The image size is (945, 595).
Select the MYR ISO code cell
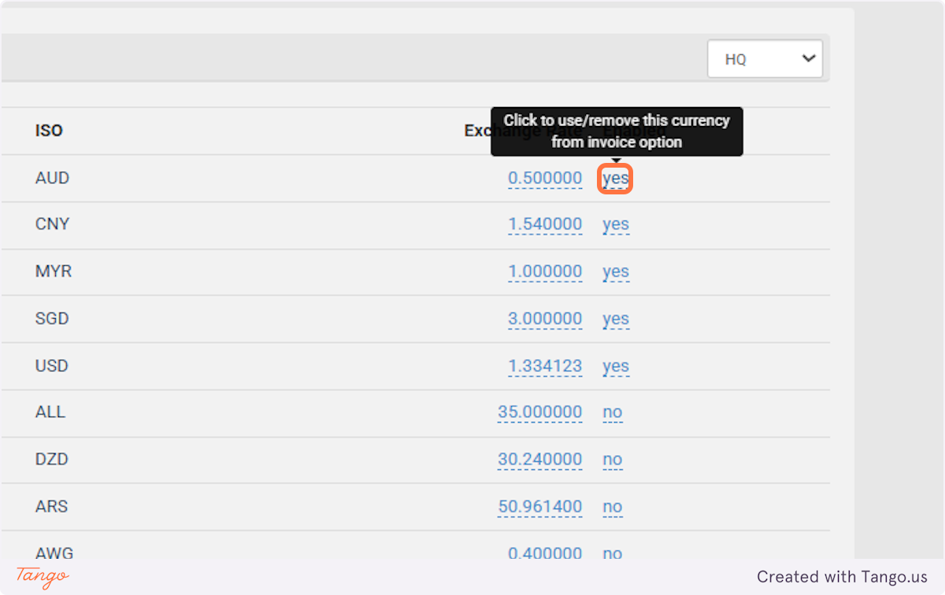[x=53, y=271]
